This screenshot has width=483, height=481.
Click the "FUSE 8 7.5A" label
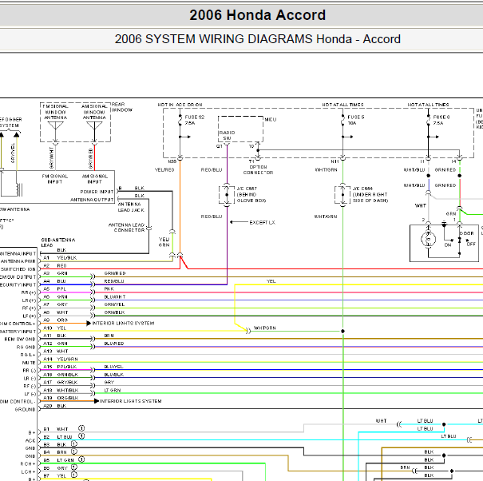click(441, 120)
